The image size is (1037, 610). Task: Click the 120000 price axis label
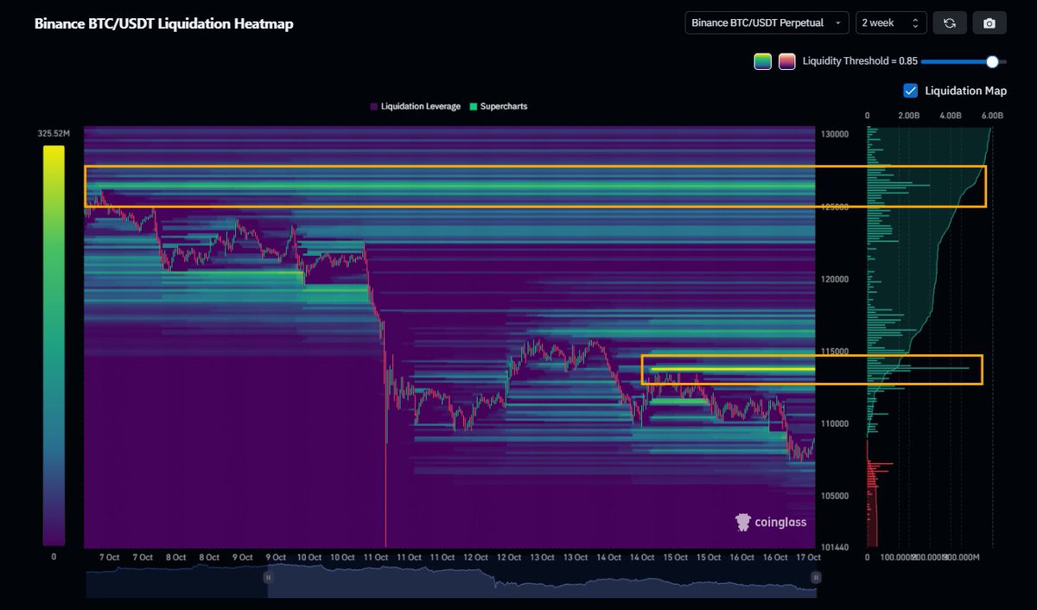[835, 279]
